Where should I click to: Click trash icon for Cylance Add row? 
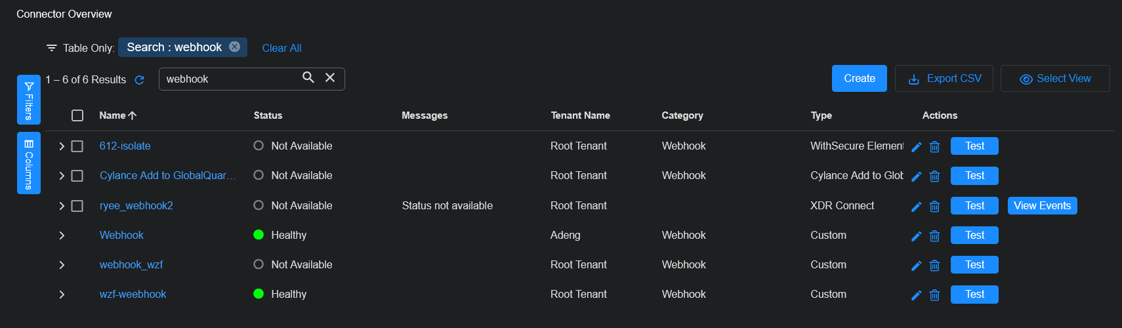point(934,176)
